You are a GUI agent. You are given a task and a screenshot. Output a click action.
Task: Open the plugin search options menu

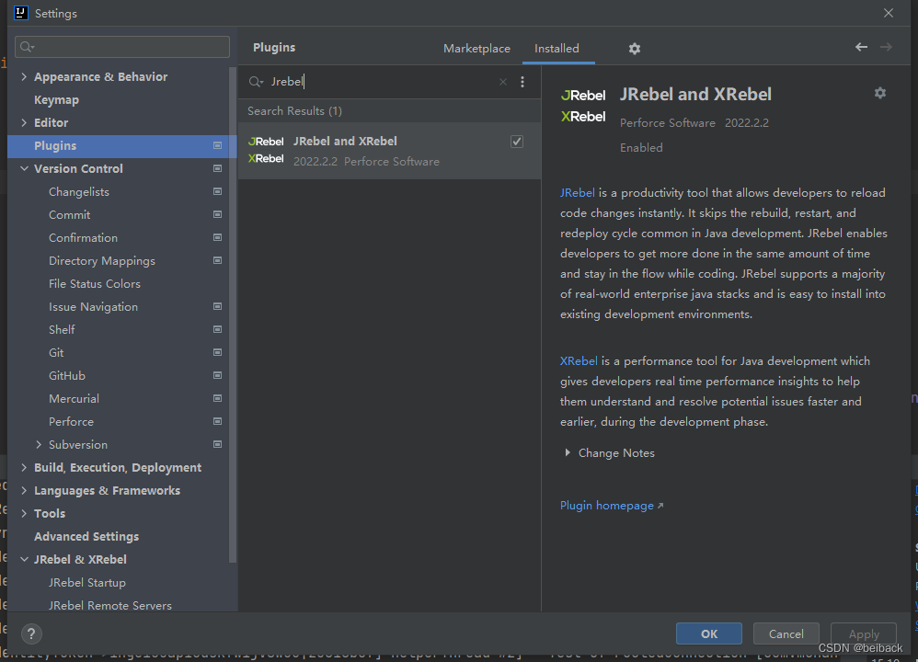(x=522, y=82)
